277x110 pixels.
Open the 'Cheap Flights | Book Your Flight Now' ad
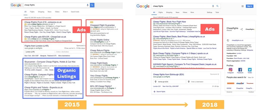169,22
